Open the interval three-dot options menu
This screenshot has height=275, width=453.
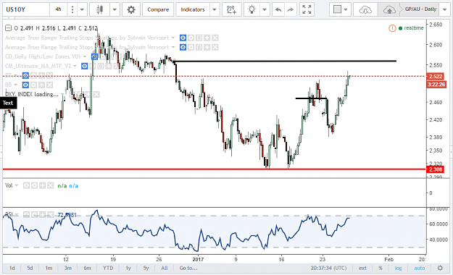coord(72,9)
